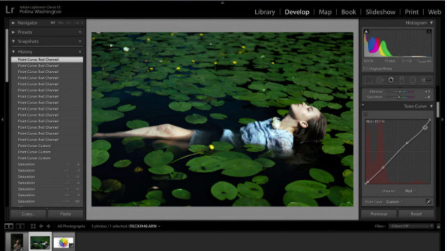
Task: Open grid view from filmstrip toolbar
Action: (33, 226)
